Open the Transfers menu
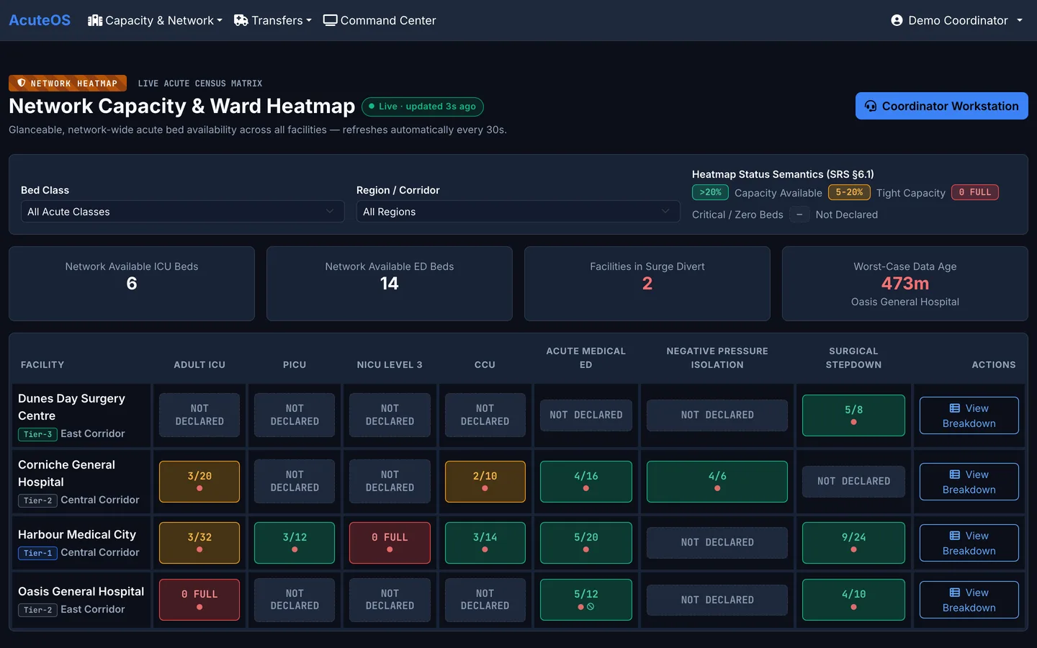1037x648 pixels. click(272, 20)
